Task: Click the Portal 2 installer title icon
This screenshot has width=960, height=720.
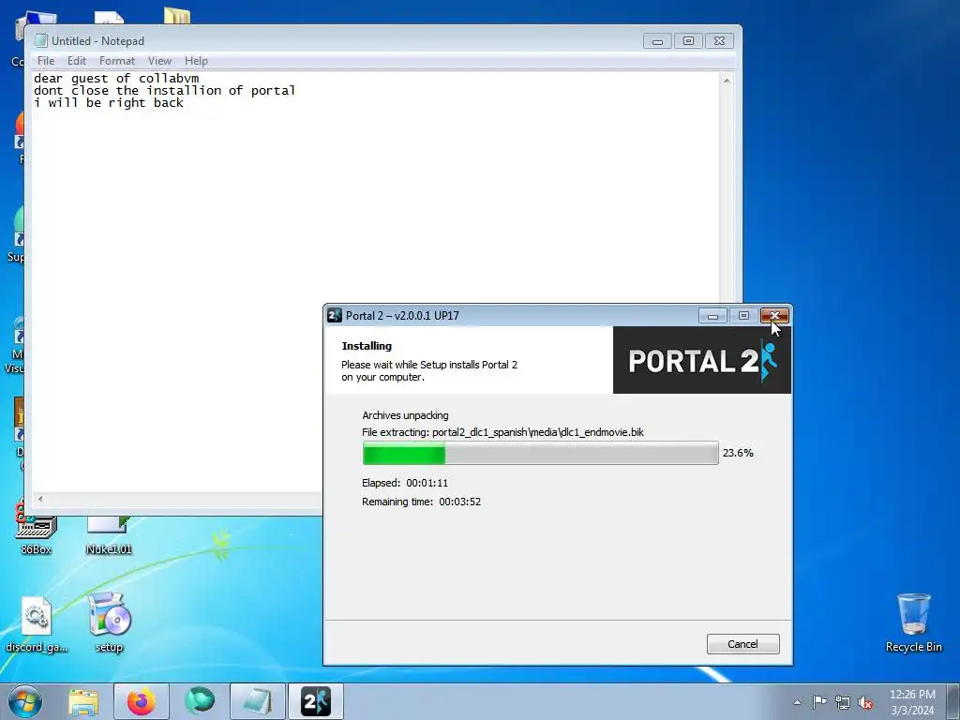Action: (x=335, y=315)
